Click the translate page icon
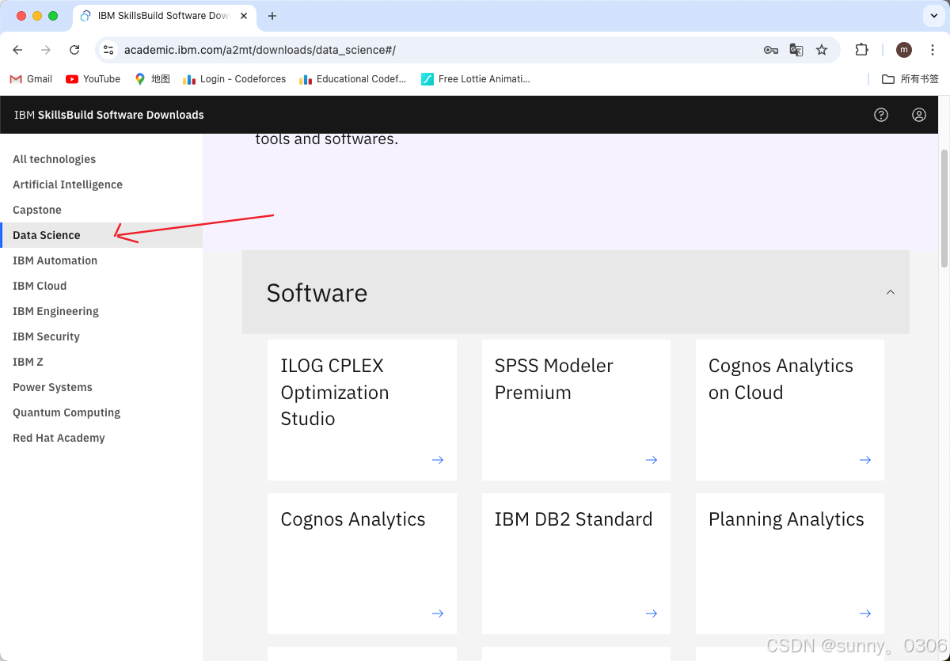Viewport: 950px width, 661px height. coord(796,50)
